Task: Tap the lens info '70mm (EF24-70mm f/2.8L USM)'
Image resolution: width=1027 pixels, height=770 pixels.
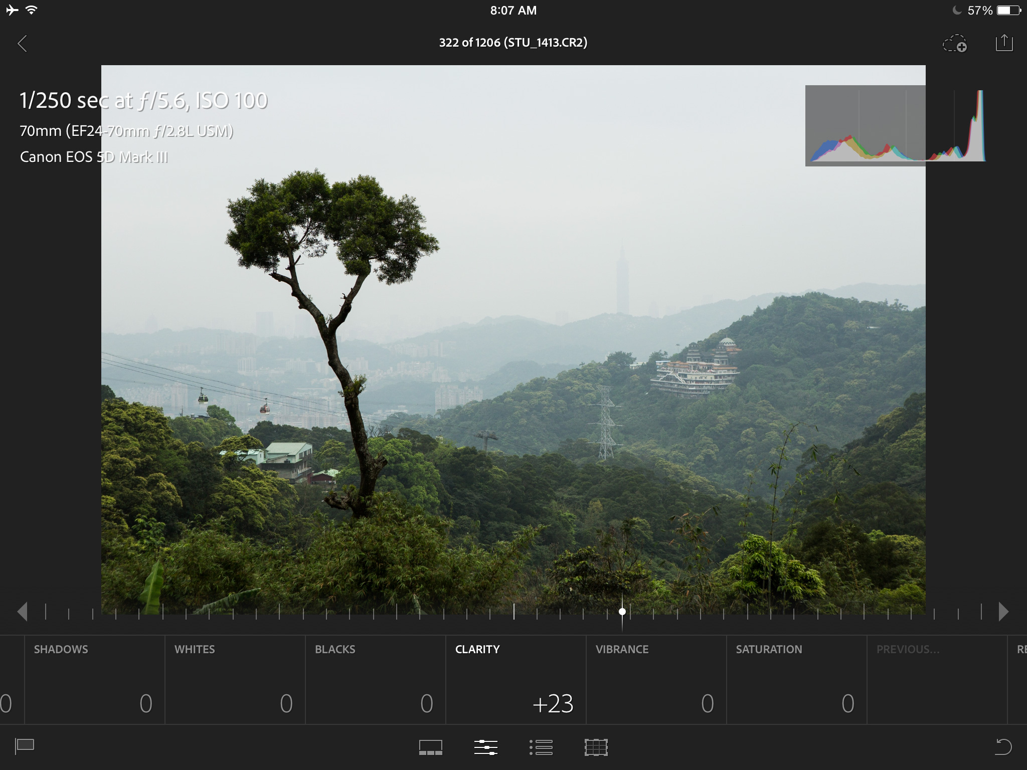Action: pos(126,131)
